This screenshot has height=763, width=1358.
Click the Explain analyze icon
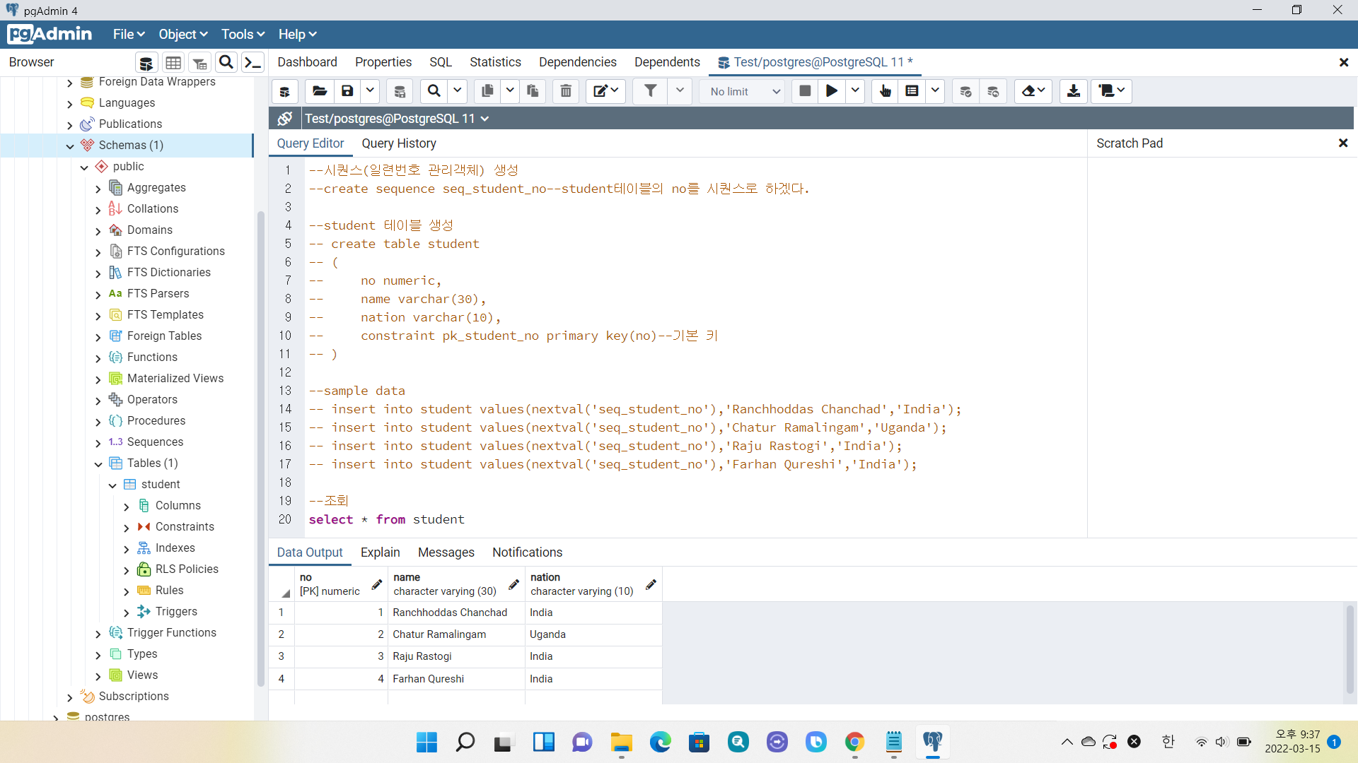click(912, 91)
